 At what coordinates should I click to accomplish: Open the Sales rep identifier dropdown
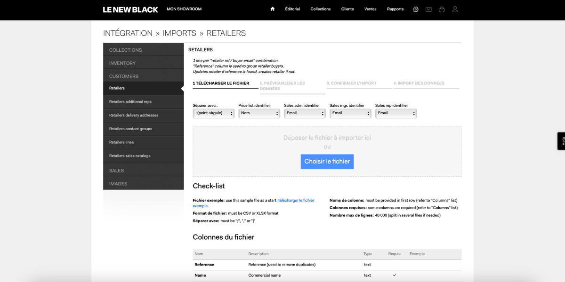tap(396, 113)
